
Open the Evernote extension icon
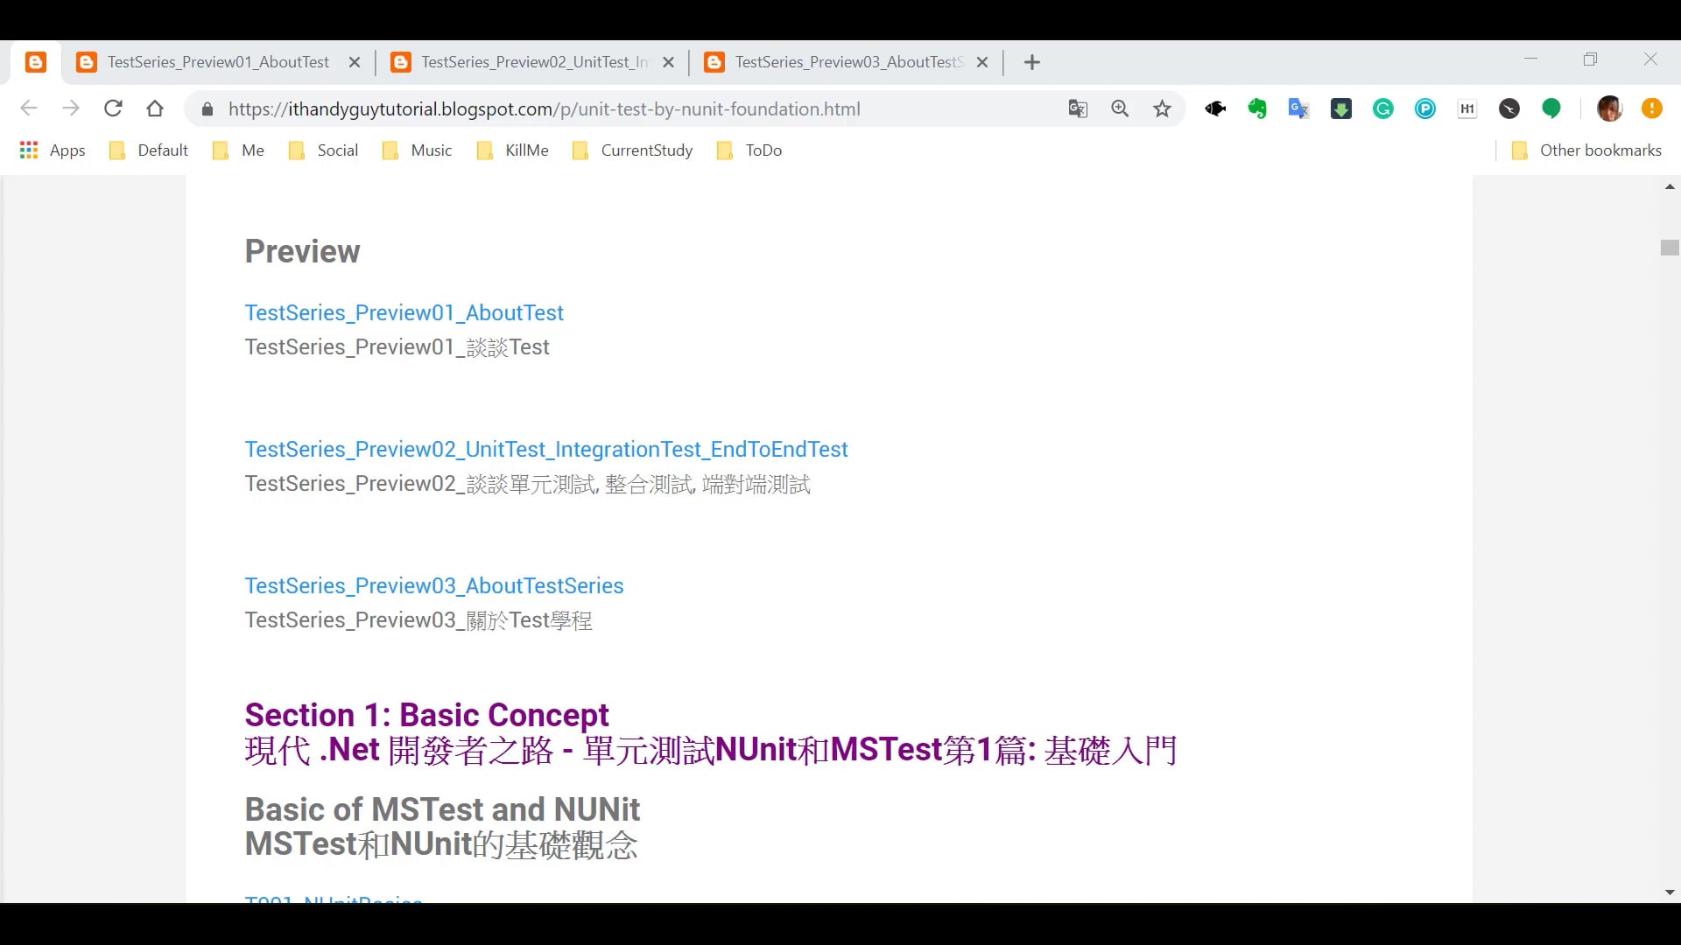pos(1257,108)
